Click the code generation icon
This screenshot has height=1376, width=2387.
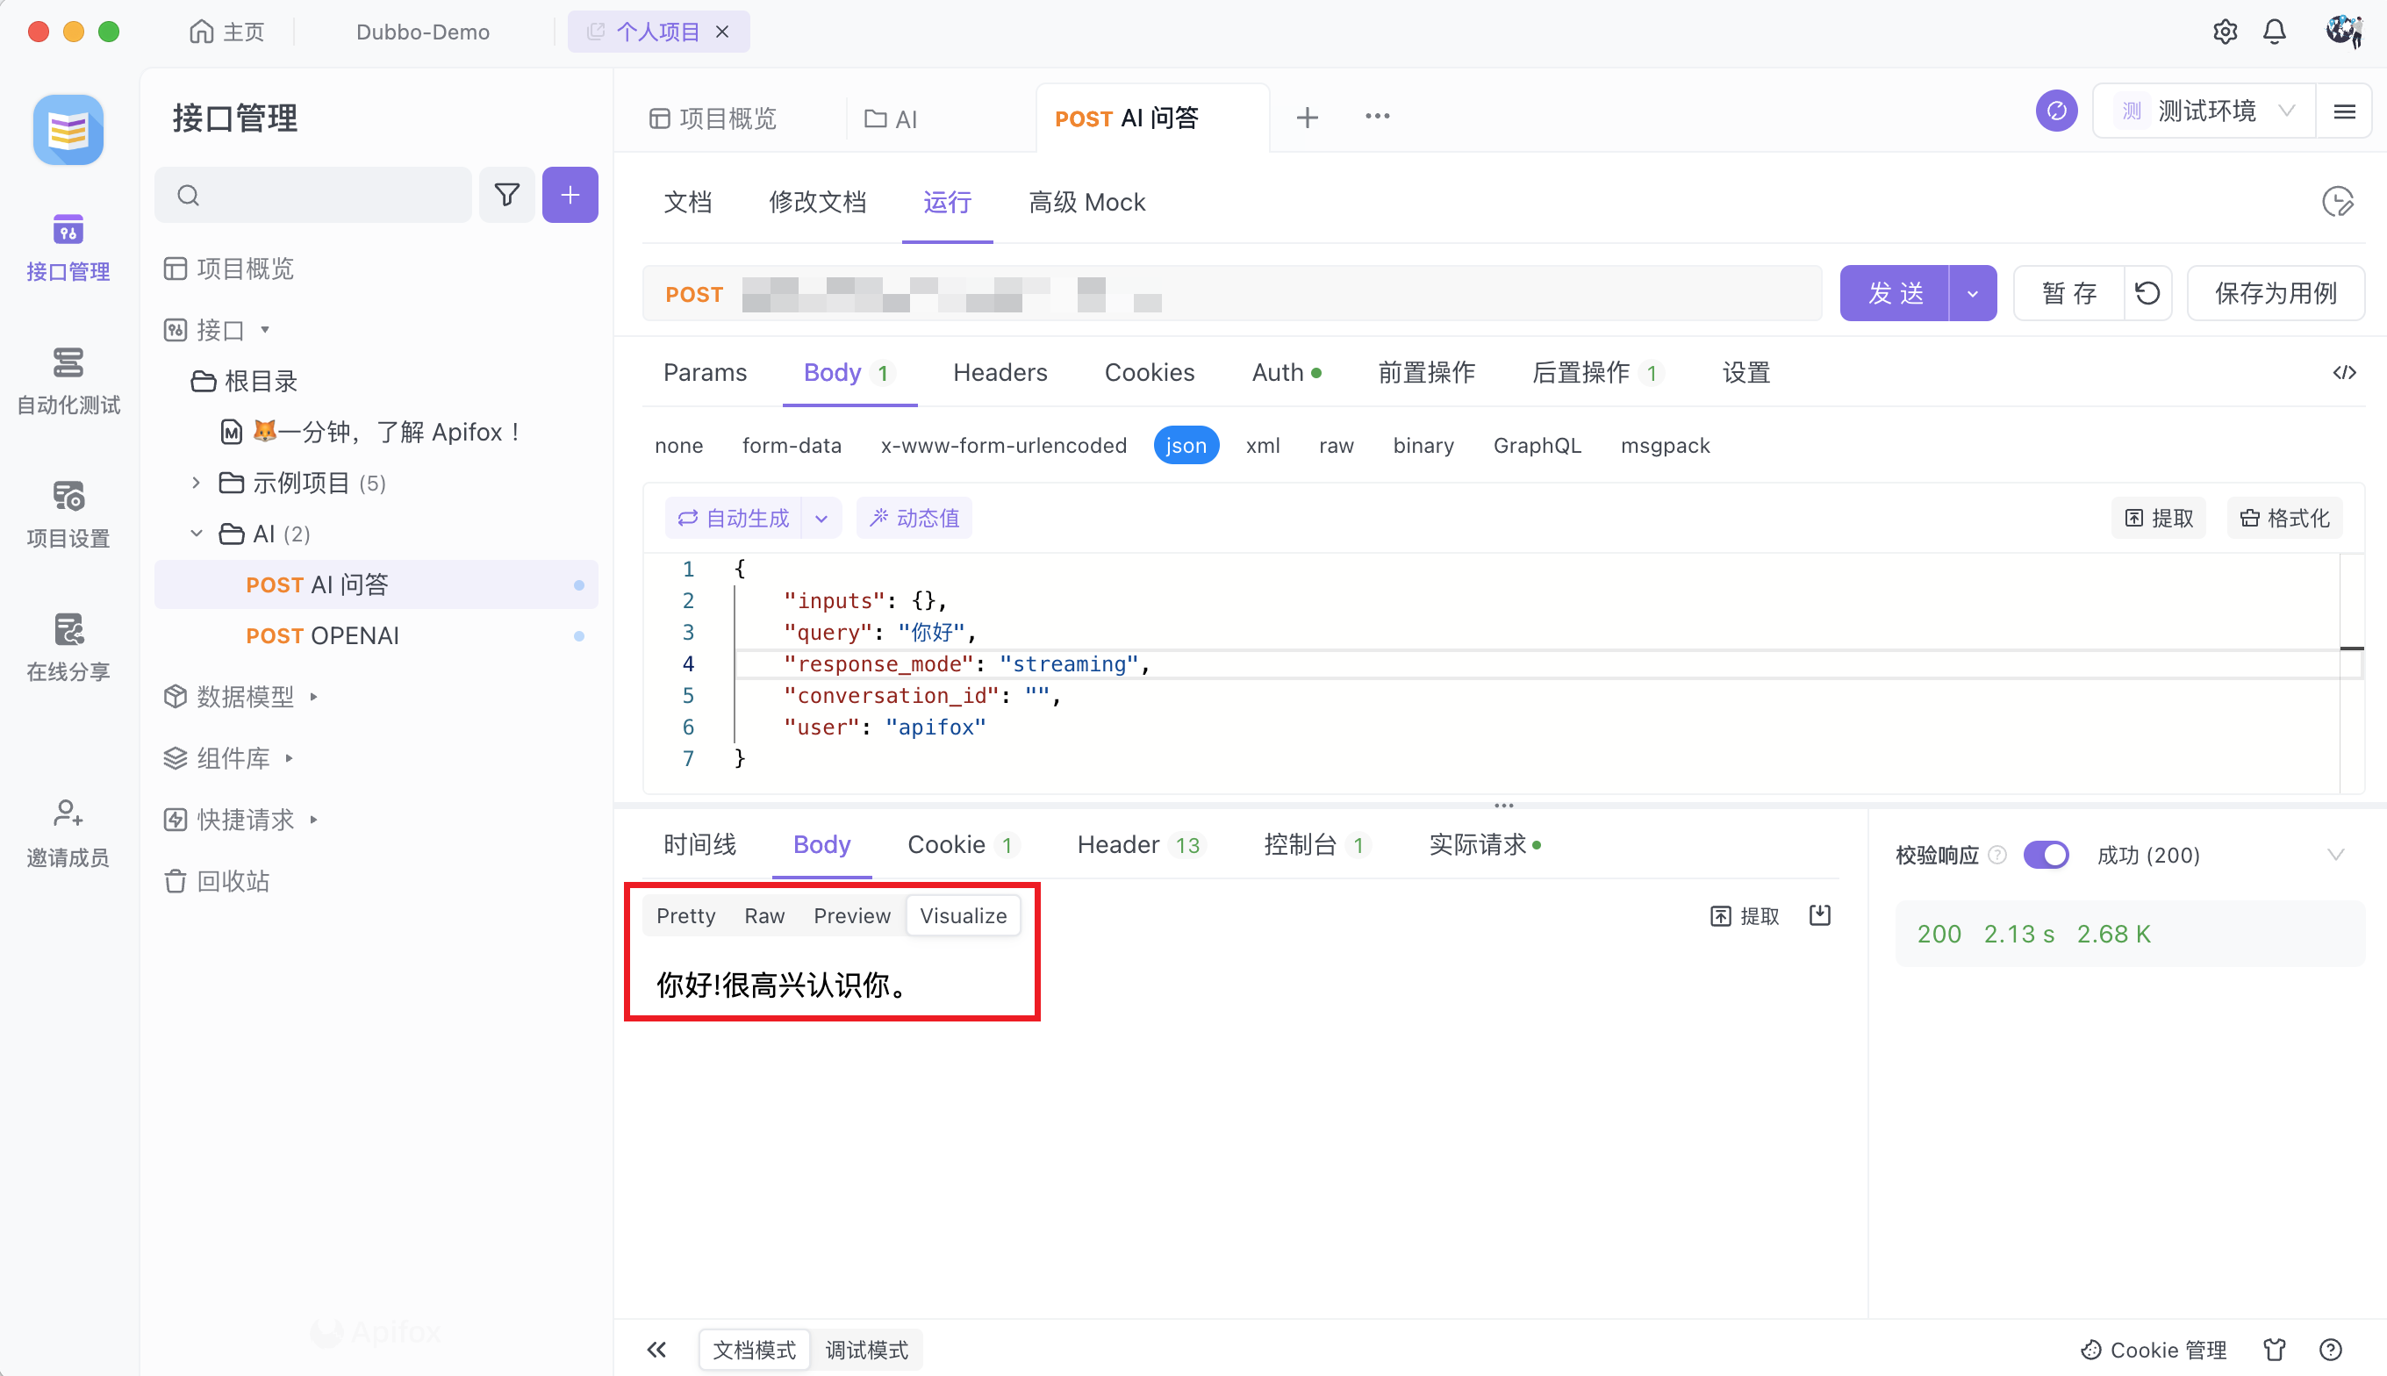tap(2343, 372)
